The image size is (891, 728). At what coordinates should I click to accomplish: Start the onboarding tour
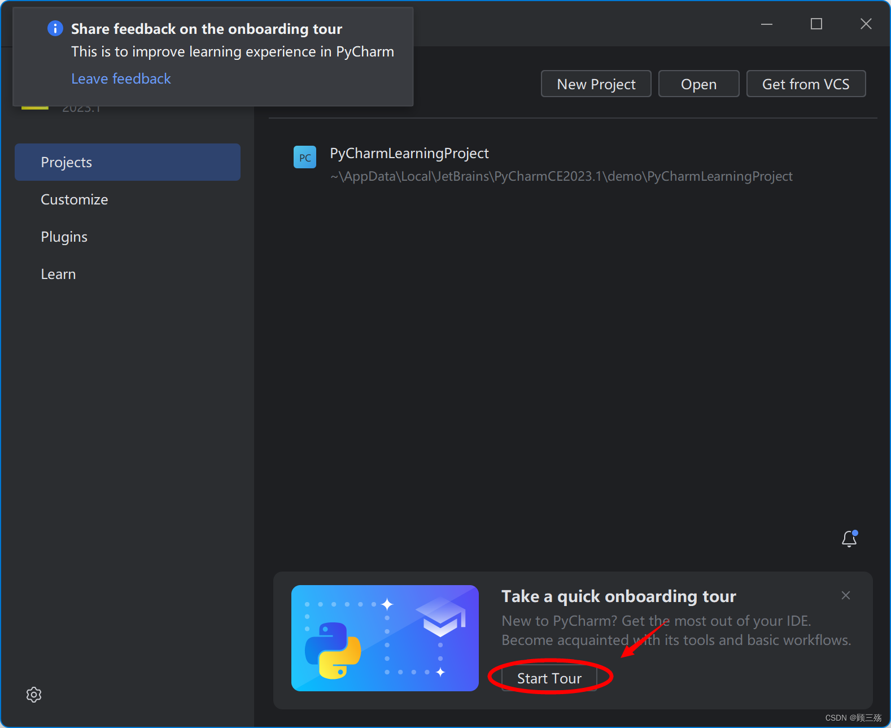pyautogui.click(x=549, y=678)
